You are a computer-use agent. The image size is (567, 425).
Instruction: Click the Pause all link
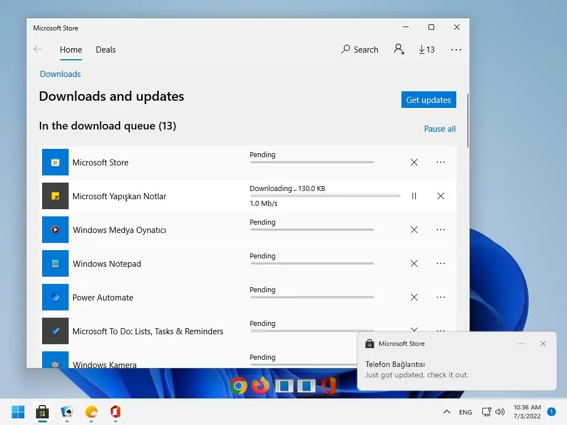click(x=440, y=128)
